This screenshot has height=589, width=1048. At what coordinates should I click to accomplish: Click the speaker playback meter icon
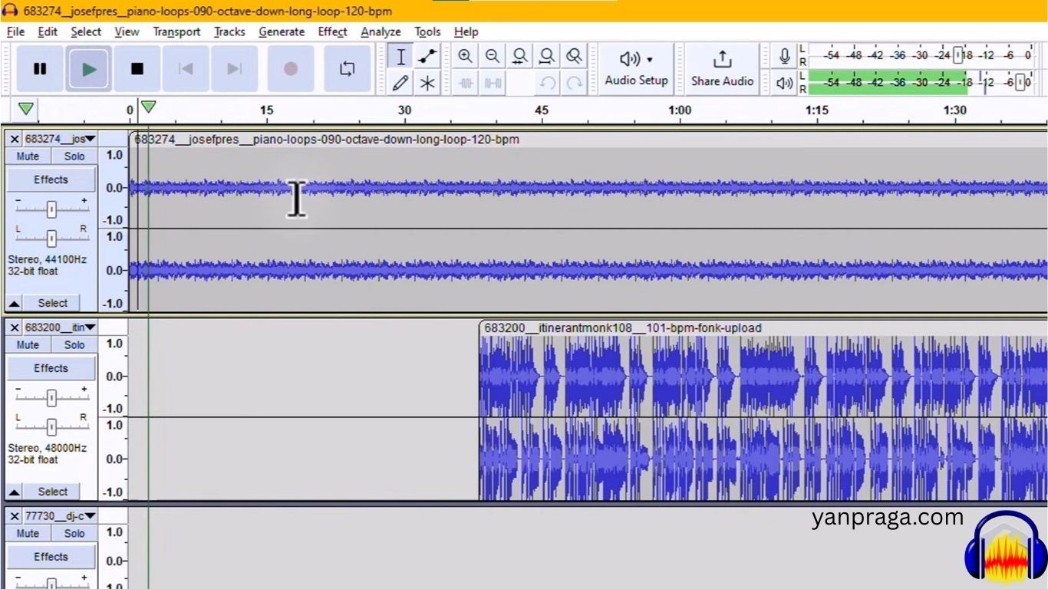click(x=784, y=82)
